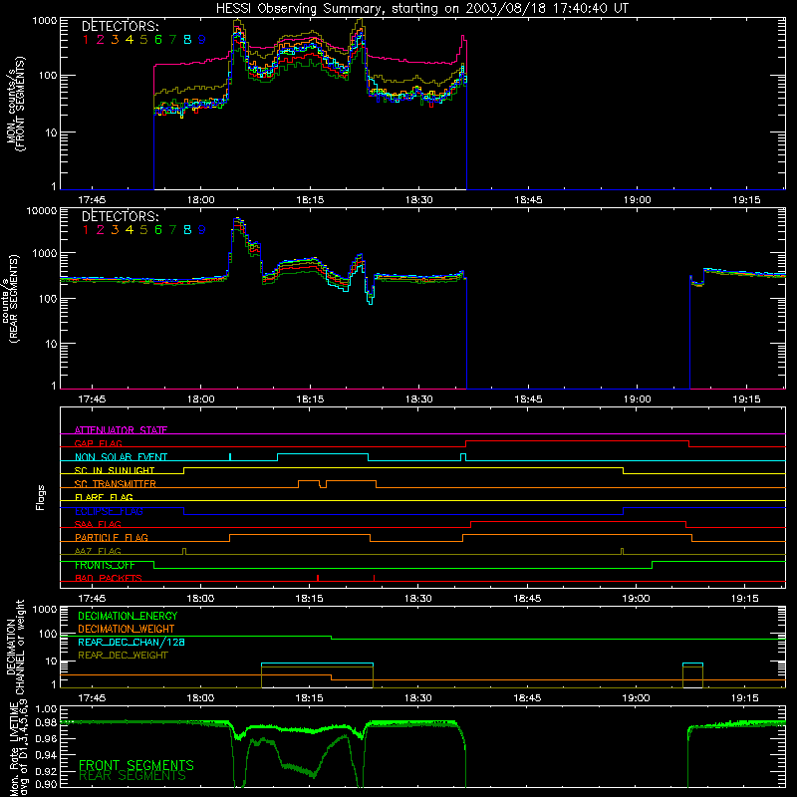Click green detector 6 in front segments legend

[x=158, y=39]
